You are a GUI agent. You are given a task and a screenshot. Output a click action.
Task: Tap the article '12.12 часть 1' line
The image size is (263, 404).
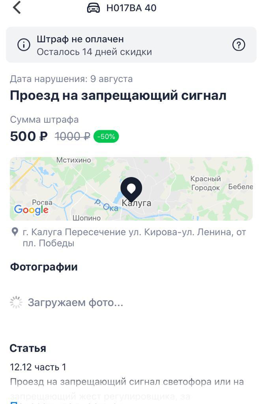tap(38, 367)
